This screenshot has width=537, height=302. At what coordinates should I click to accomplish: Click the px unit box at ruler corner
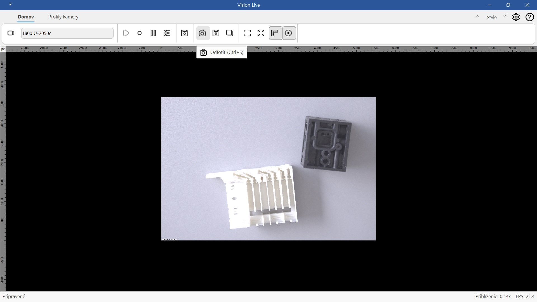point(3,49)
